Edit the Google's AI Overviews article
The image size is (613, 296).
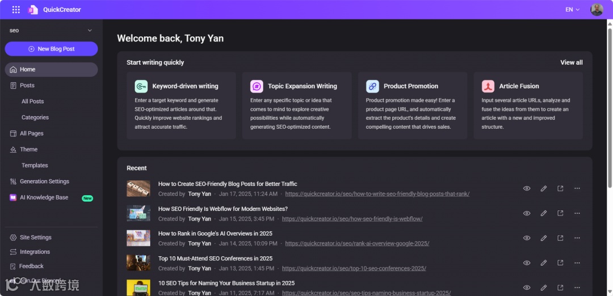pos(543,238)
